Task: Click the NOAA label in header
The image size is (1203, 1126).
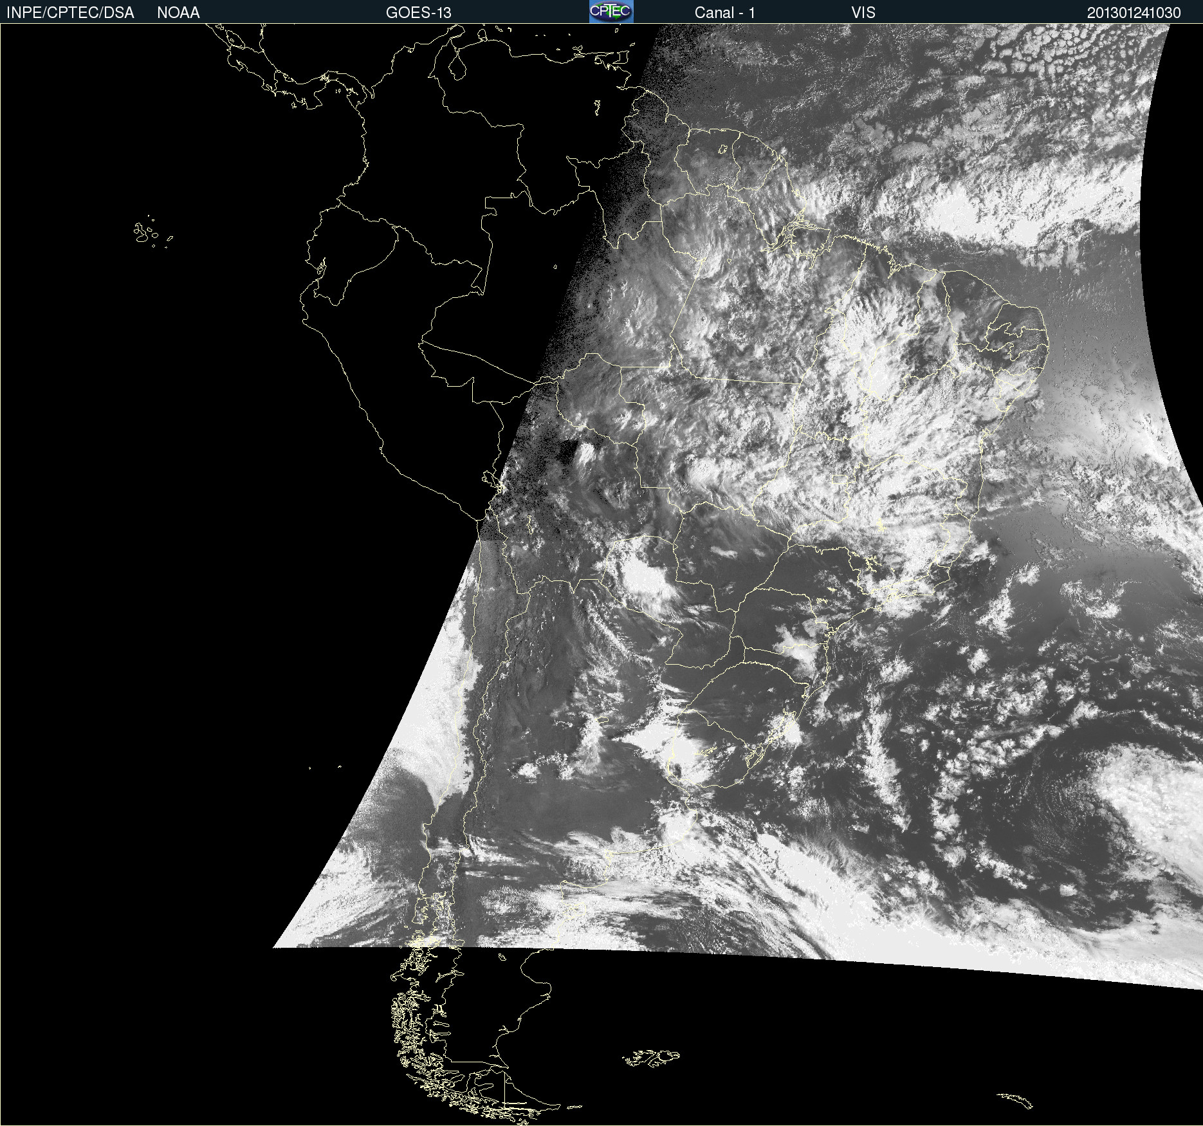Action: coord(178,13)
